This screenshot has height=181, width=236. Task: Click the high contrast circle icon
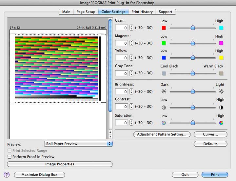[221, 107]
